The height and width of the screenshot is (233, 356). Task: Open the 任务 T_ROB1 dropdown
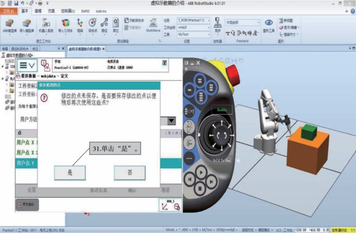pos(193,20)
